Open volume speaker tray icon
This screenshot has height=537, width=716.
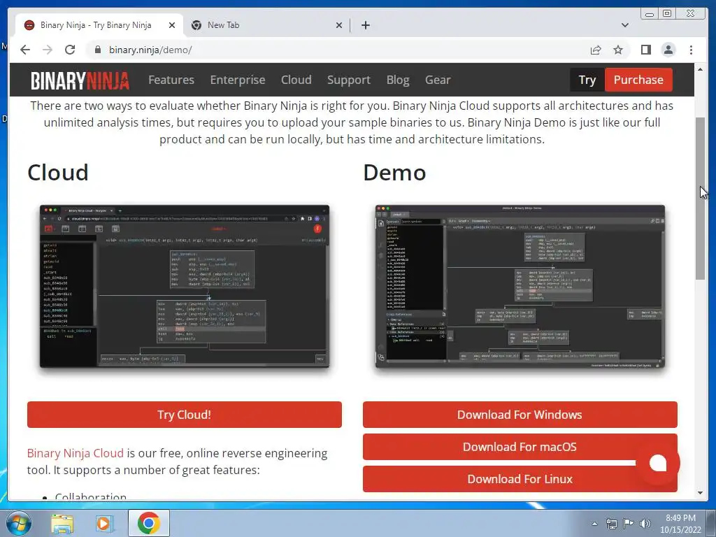tap(645, 524)
